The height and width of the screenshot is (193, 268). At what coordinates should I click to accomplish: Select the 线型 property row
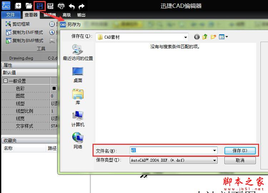click(29, 103)
